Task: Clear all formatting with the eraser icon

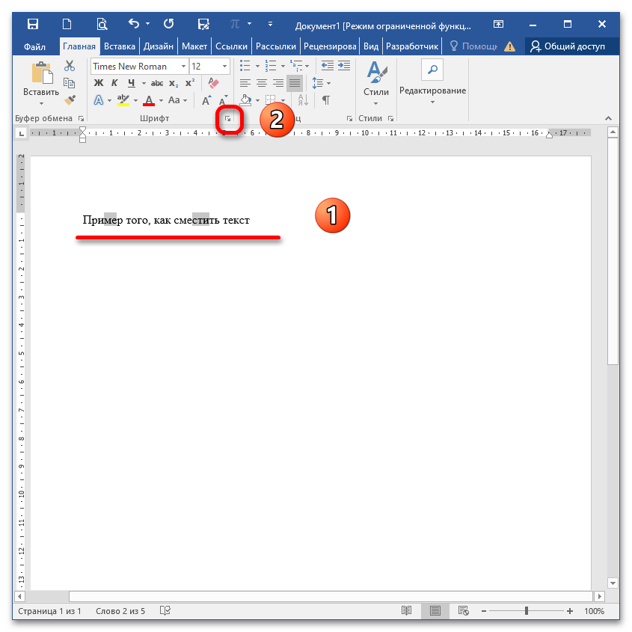Action: coord(213,83)
